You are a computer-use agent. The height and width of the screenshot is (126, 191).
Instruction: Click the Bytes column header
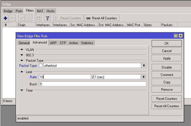tap(152, 25)
